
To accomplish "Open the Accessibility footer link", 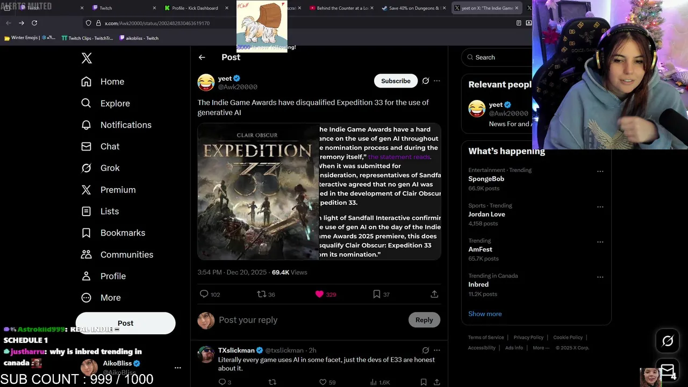I will 482,348.
